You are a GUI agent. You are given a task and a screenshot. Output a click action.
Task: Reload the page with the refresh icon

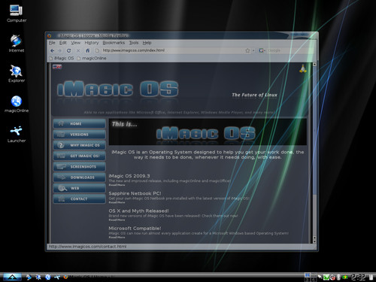coord(68,50)
